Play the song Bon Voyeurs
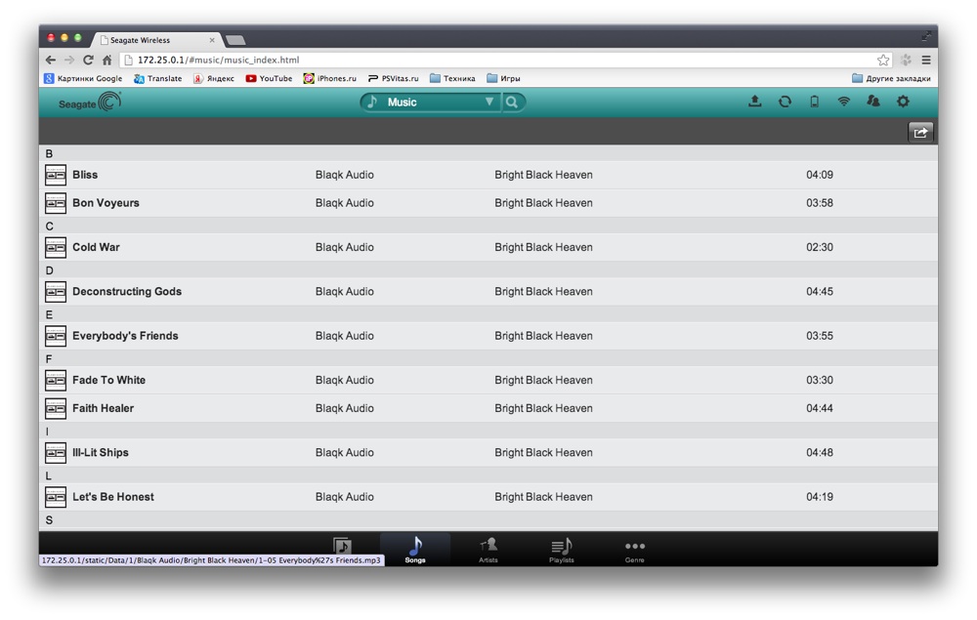This screenshot has height=620, width=977. (106, 203)
